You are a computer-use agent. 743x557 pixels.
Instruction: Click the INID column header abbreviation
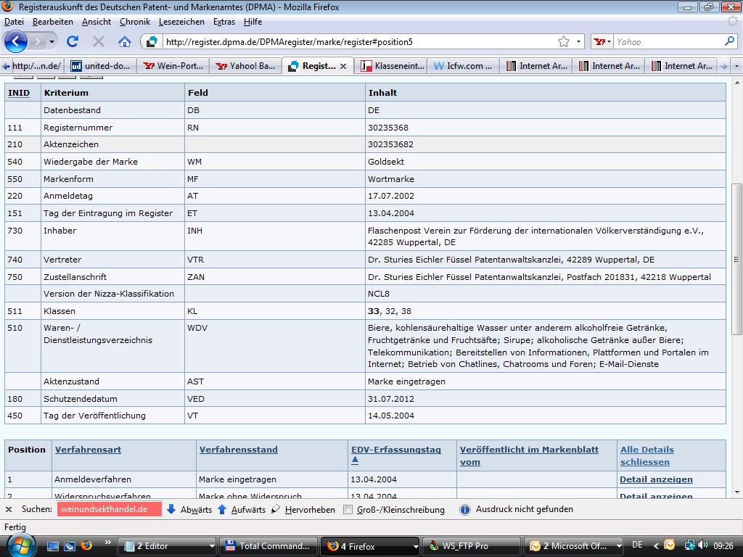[x=19, y=93]
